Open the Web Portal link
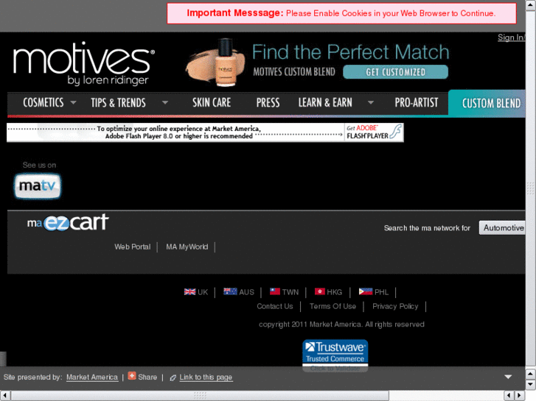The height and width of the screenshot is (401, 536). click(132, 246)
